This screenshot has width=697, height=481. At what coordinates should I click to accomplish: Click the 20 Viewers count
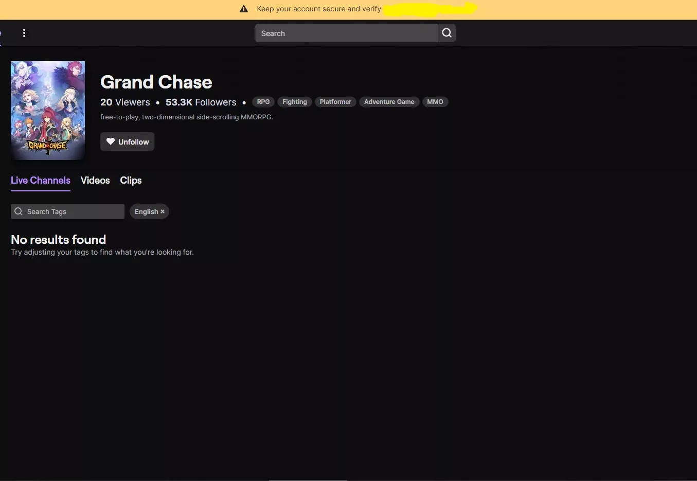pos(125,102)
